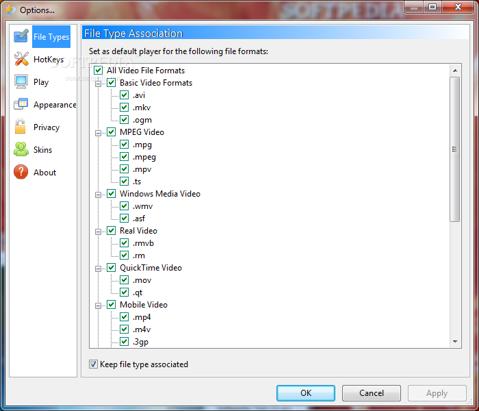Click the Privacy padlock icon

pos(21,127)
